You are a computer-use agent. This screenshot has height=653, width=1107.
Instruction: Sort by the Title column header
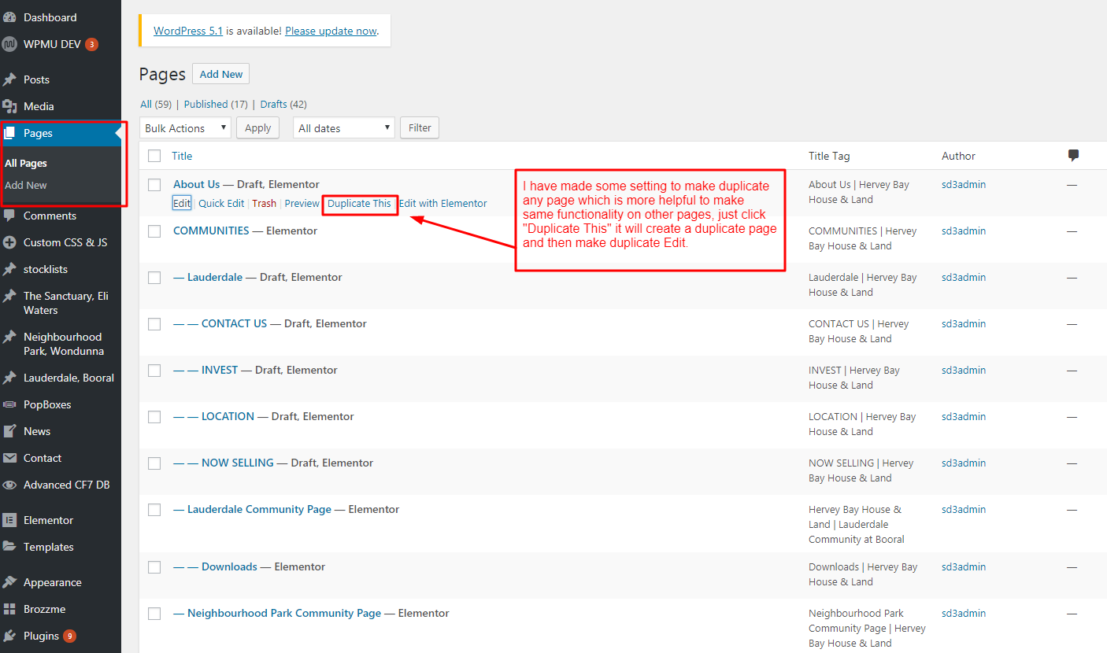(182, 156)
